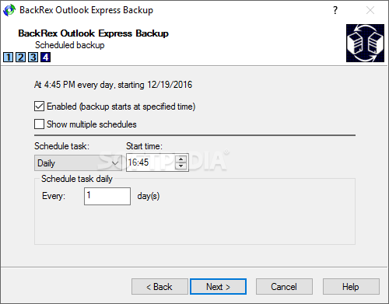Click the Back button

click(x=159, y=287)
